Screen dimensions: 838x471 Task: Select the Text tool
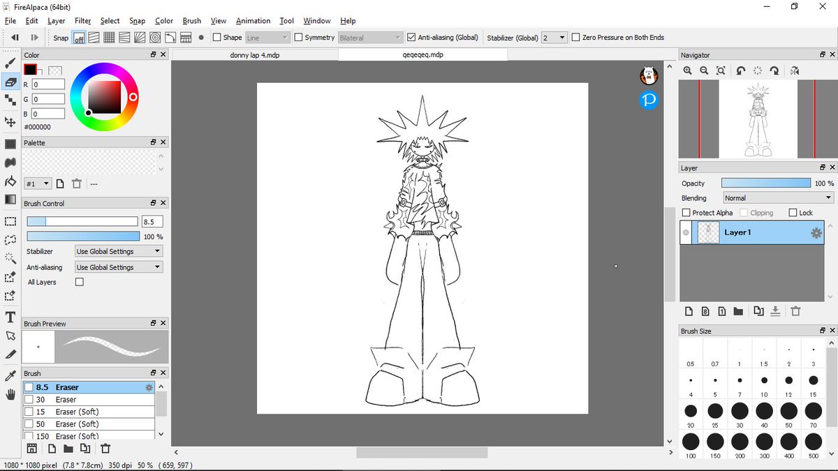[x=10, y=317]
